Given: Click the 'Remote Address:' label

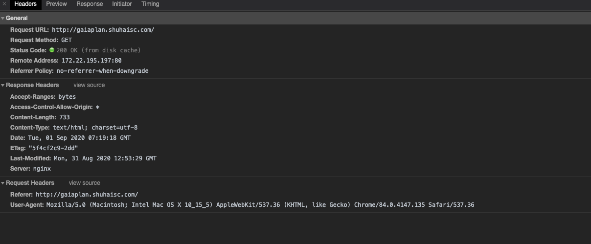Looking at the screenshot, I should [x=35, y=61].
